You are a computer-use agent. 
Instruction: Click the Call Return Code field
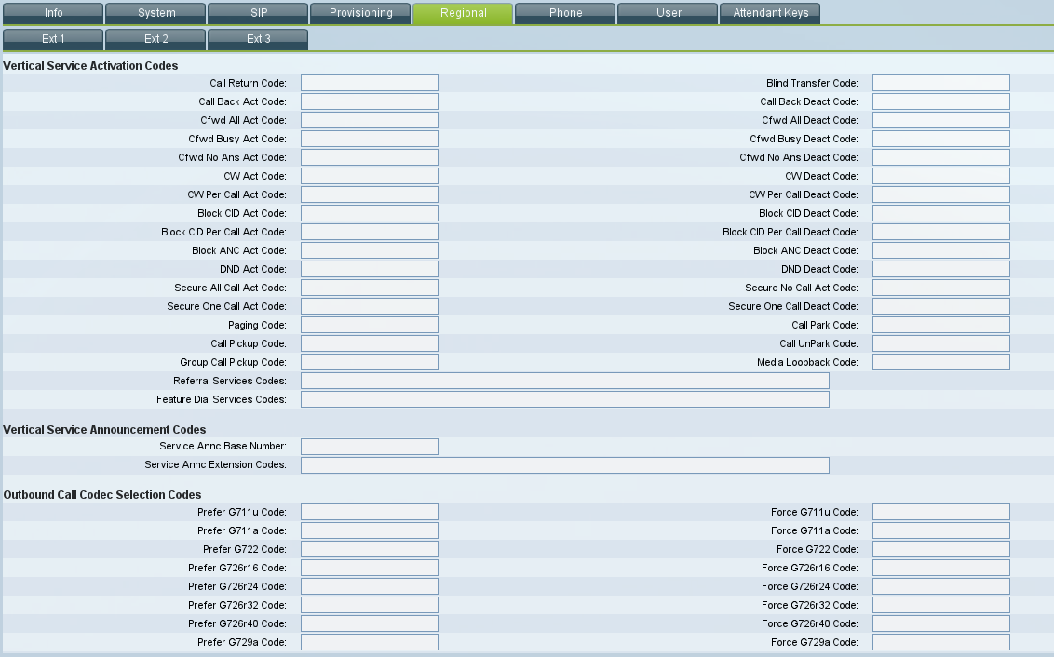369,83
